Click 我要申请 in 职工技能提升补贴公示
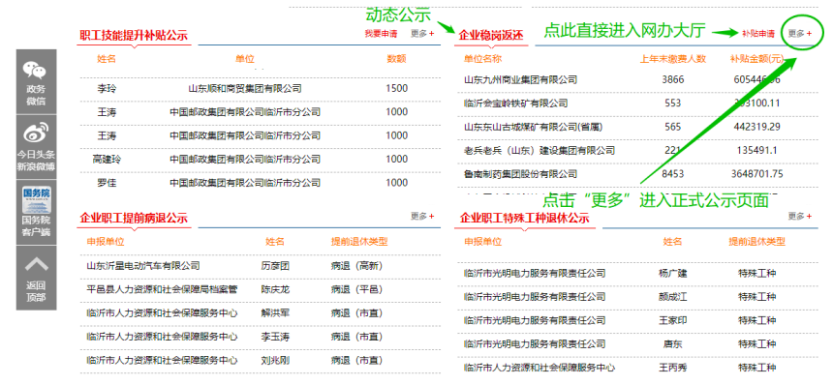Image resolution: width=833 pixels, height=385 pixels. coord(381,34)
